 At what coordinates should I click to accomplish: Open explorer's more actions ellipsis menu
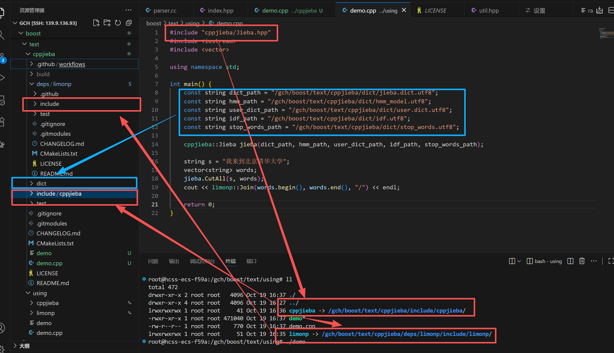(128, 10)
